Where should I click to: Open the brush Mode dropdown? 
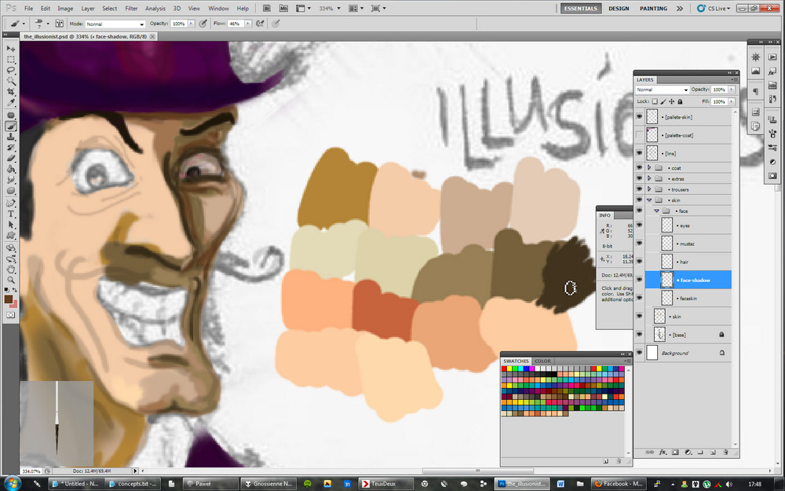[115, 24]
